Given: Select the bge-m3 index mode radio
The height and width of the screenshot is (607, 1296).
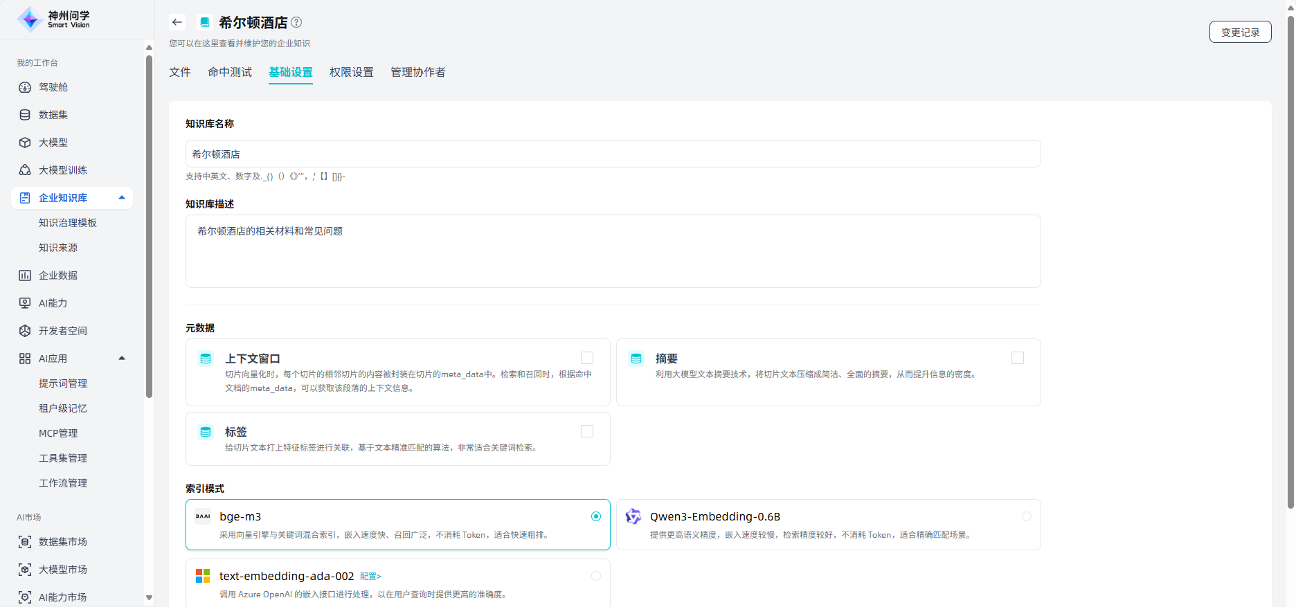Looking at the screenshot, I should click(596, 516).
